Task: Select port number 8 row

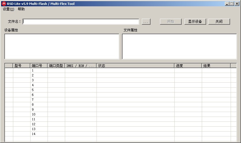Action: pyautogui.click(x=121, y=105)
